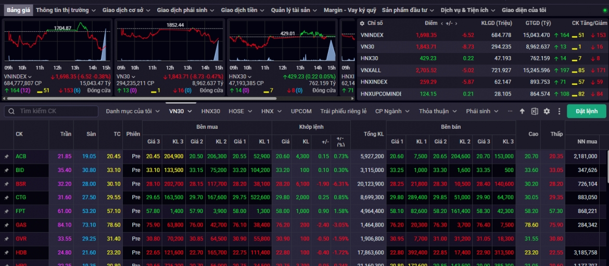The height and width of the screenshot is (266, 609).
Task: Open HDB ticker in price table
Action: [x=21, y=252]
